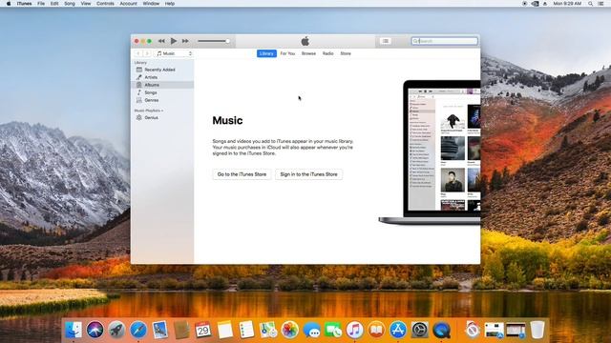The width and height of the screenshot is (611, 343).
Task: Select Genius in the sidebar
Action: [x=162, y=117]
